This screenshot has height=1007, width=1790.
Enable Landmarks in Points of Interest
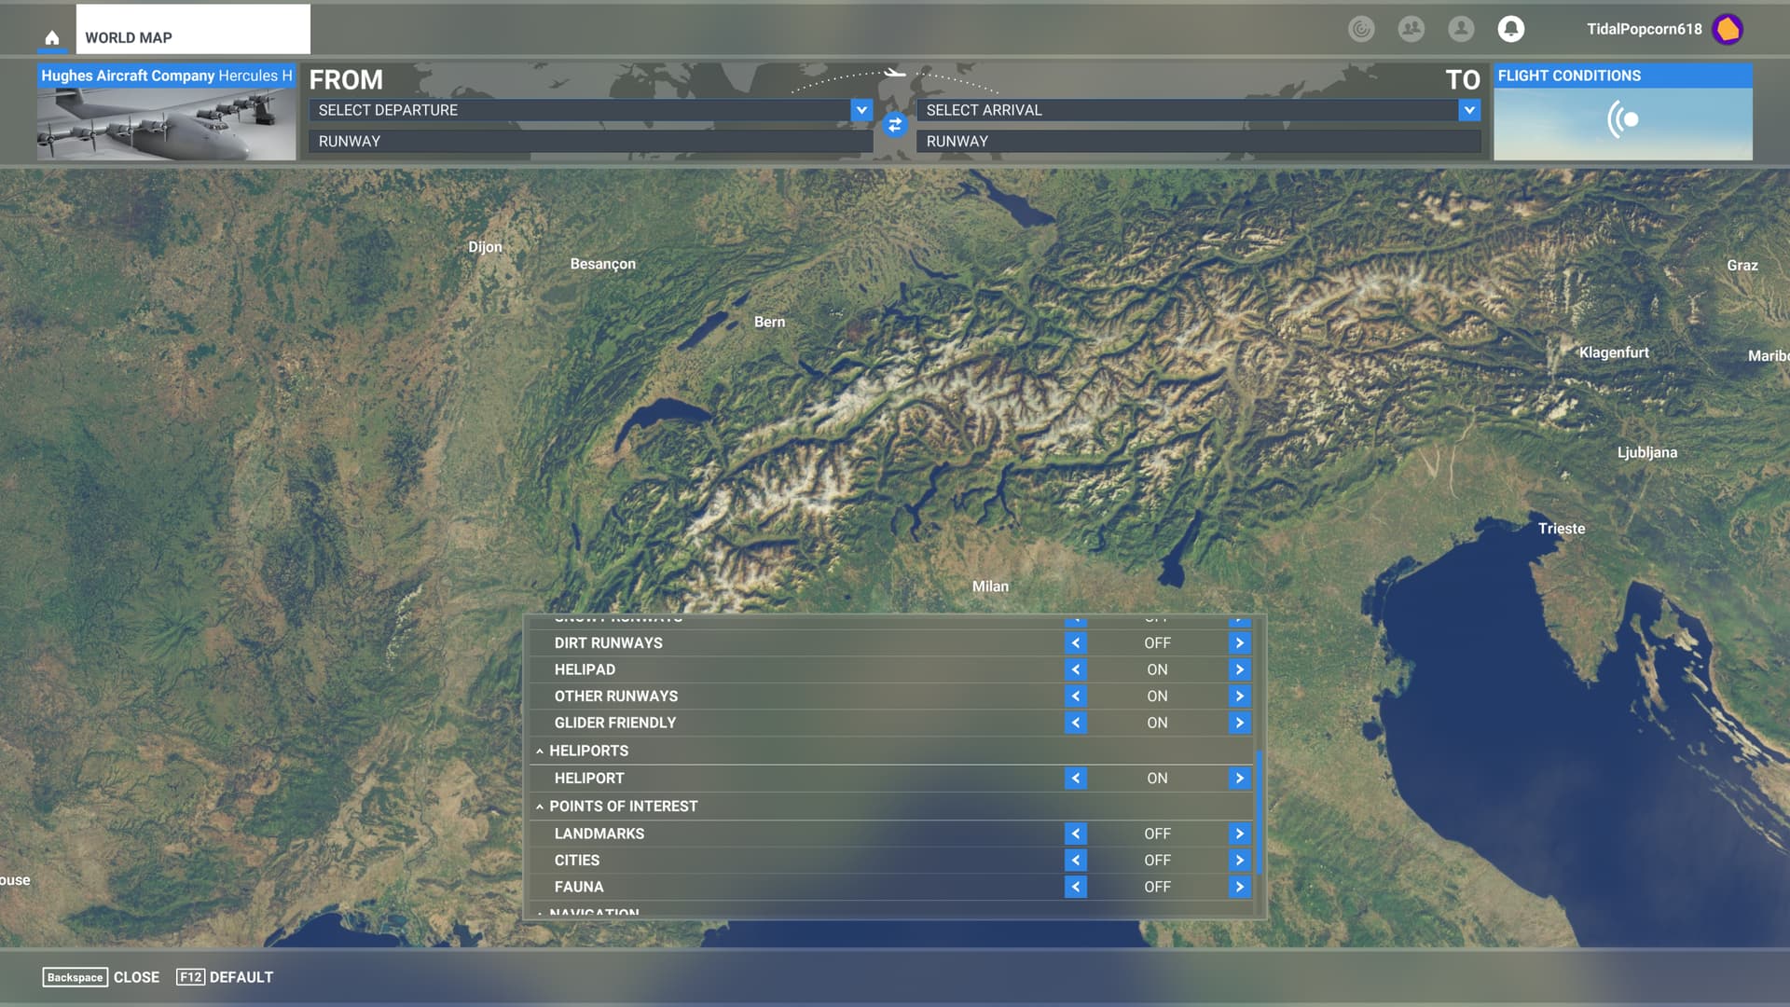click(1239, 833)
